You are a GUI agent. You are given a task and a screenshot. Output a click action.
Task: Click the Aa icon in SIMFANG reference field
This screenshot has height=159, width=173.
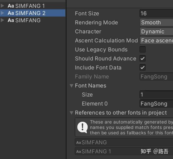pyautogui.click(x=79, y=142)
